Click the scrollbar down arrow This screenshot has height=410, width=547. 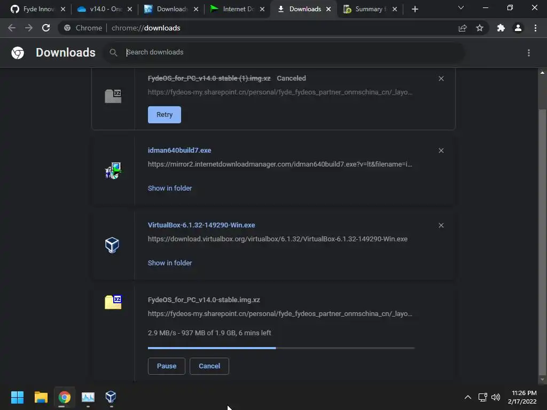click(x=542, y=380)
